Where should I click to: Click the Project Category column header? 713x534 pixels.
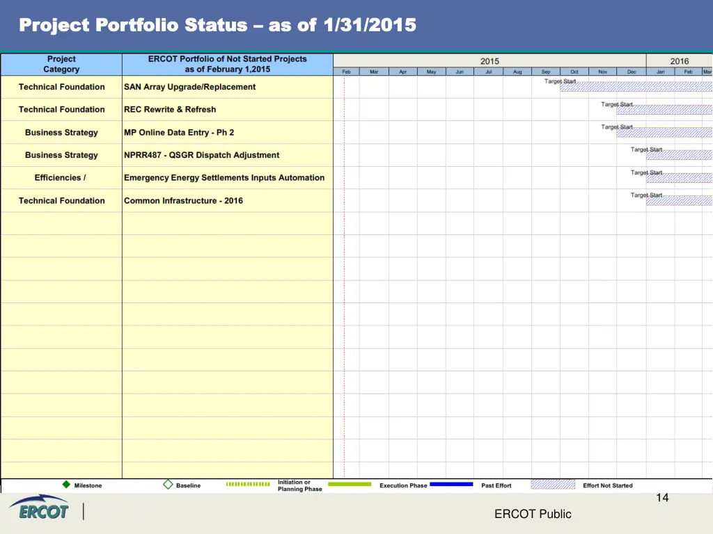click(61, 64)
